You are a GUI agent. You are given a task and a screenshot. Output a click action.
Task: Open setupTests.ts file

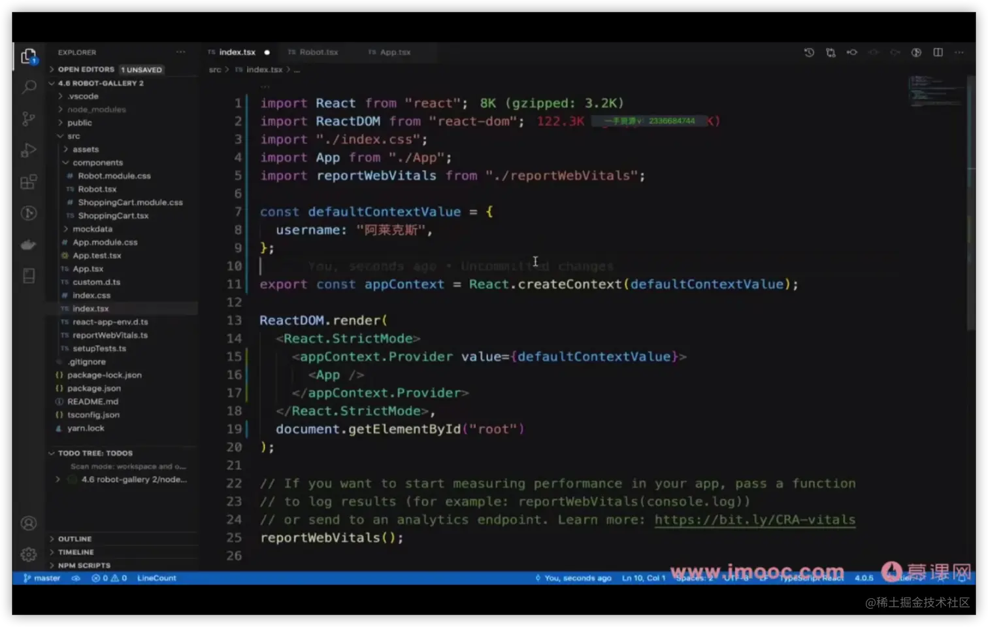click(x=99, y=348)
